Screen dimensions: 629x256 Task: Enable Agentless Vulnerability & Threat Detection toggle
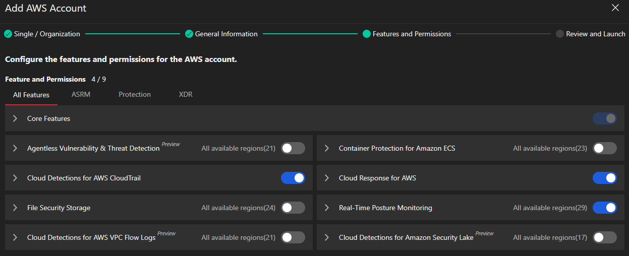click(293, 148)
